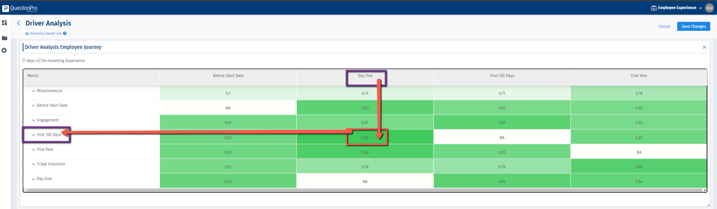Image resolution: width=717 pixels, height=209 pixels.
Task: Click Miscellaneous First 100 Days cell 0.71
Action: [502, 93]
